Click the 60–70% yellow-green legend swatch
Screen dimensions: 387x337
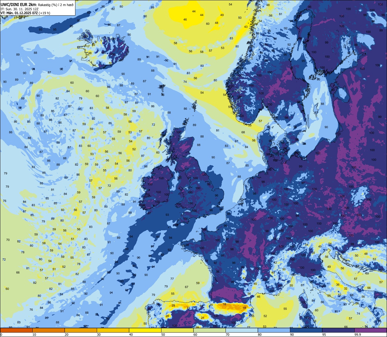pos(210,330)
